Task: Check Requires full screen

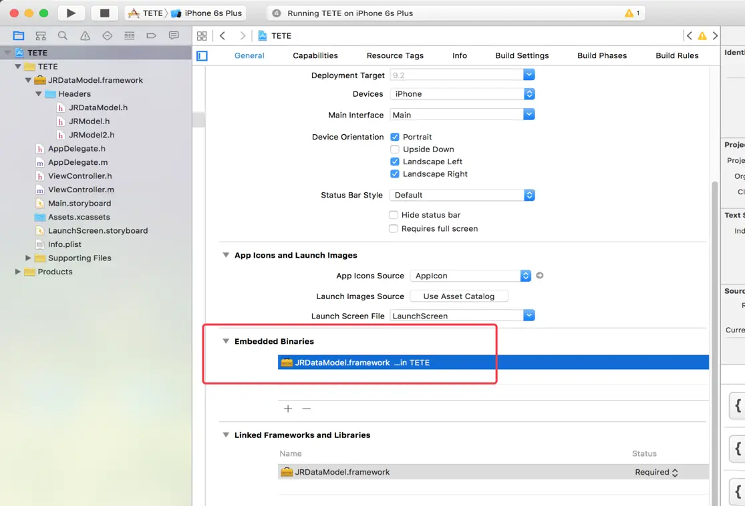Action: [394, 228]
